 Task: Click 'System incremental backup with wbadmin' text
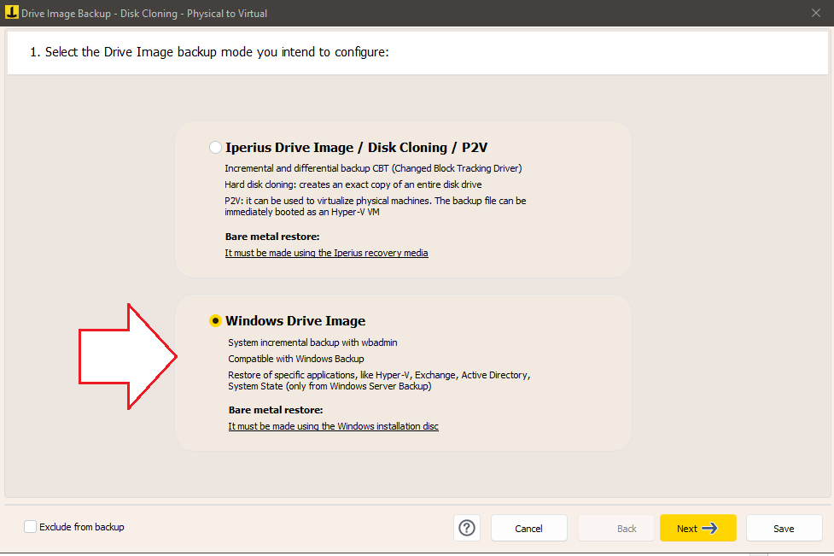pyautogui.click(x=312, y=342)
